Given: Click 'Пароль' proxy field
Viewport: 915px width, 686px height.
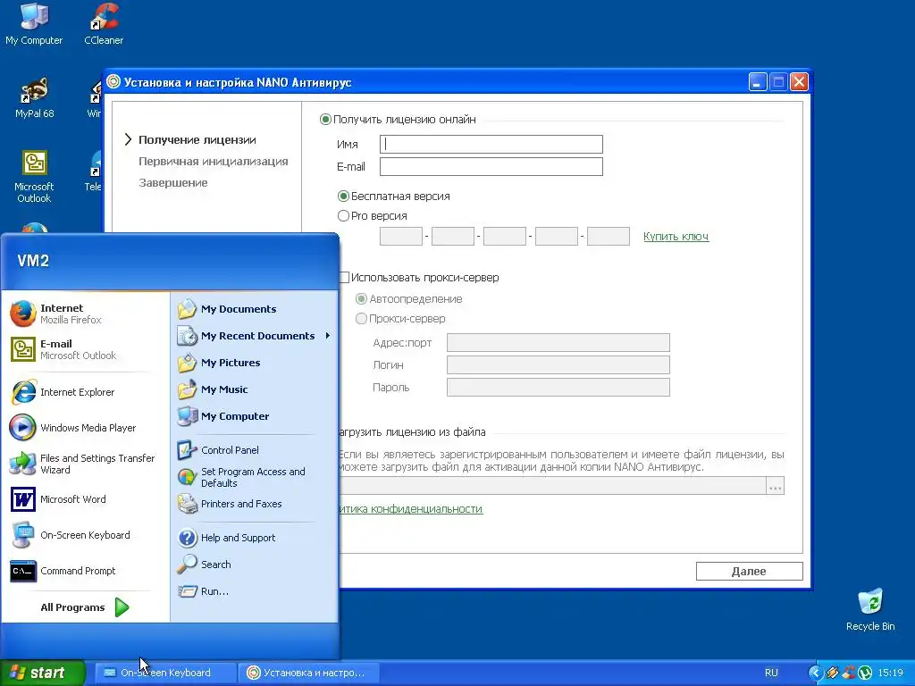Looking at the screenshot, I should tap(558, 388).
